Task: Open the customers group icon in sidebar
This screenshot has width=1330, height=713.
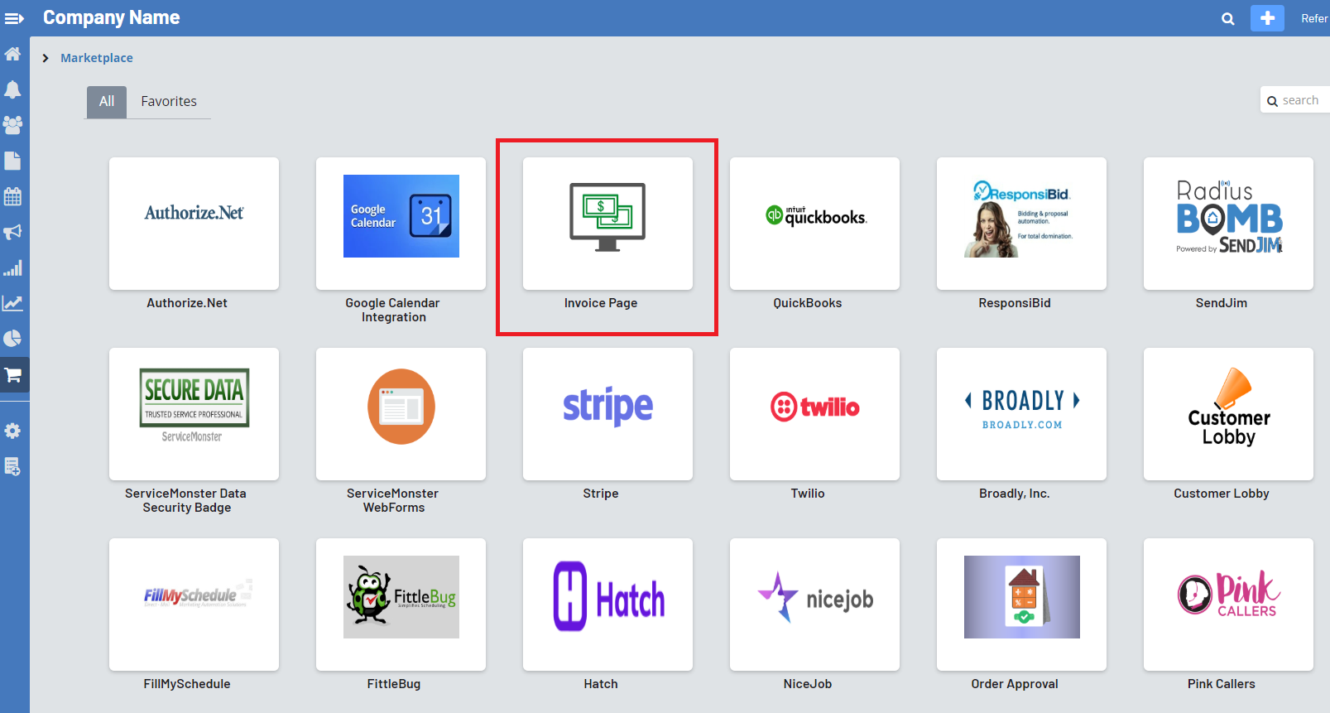Action: pyautogui.click(x=13, y=125)
